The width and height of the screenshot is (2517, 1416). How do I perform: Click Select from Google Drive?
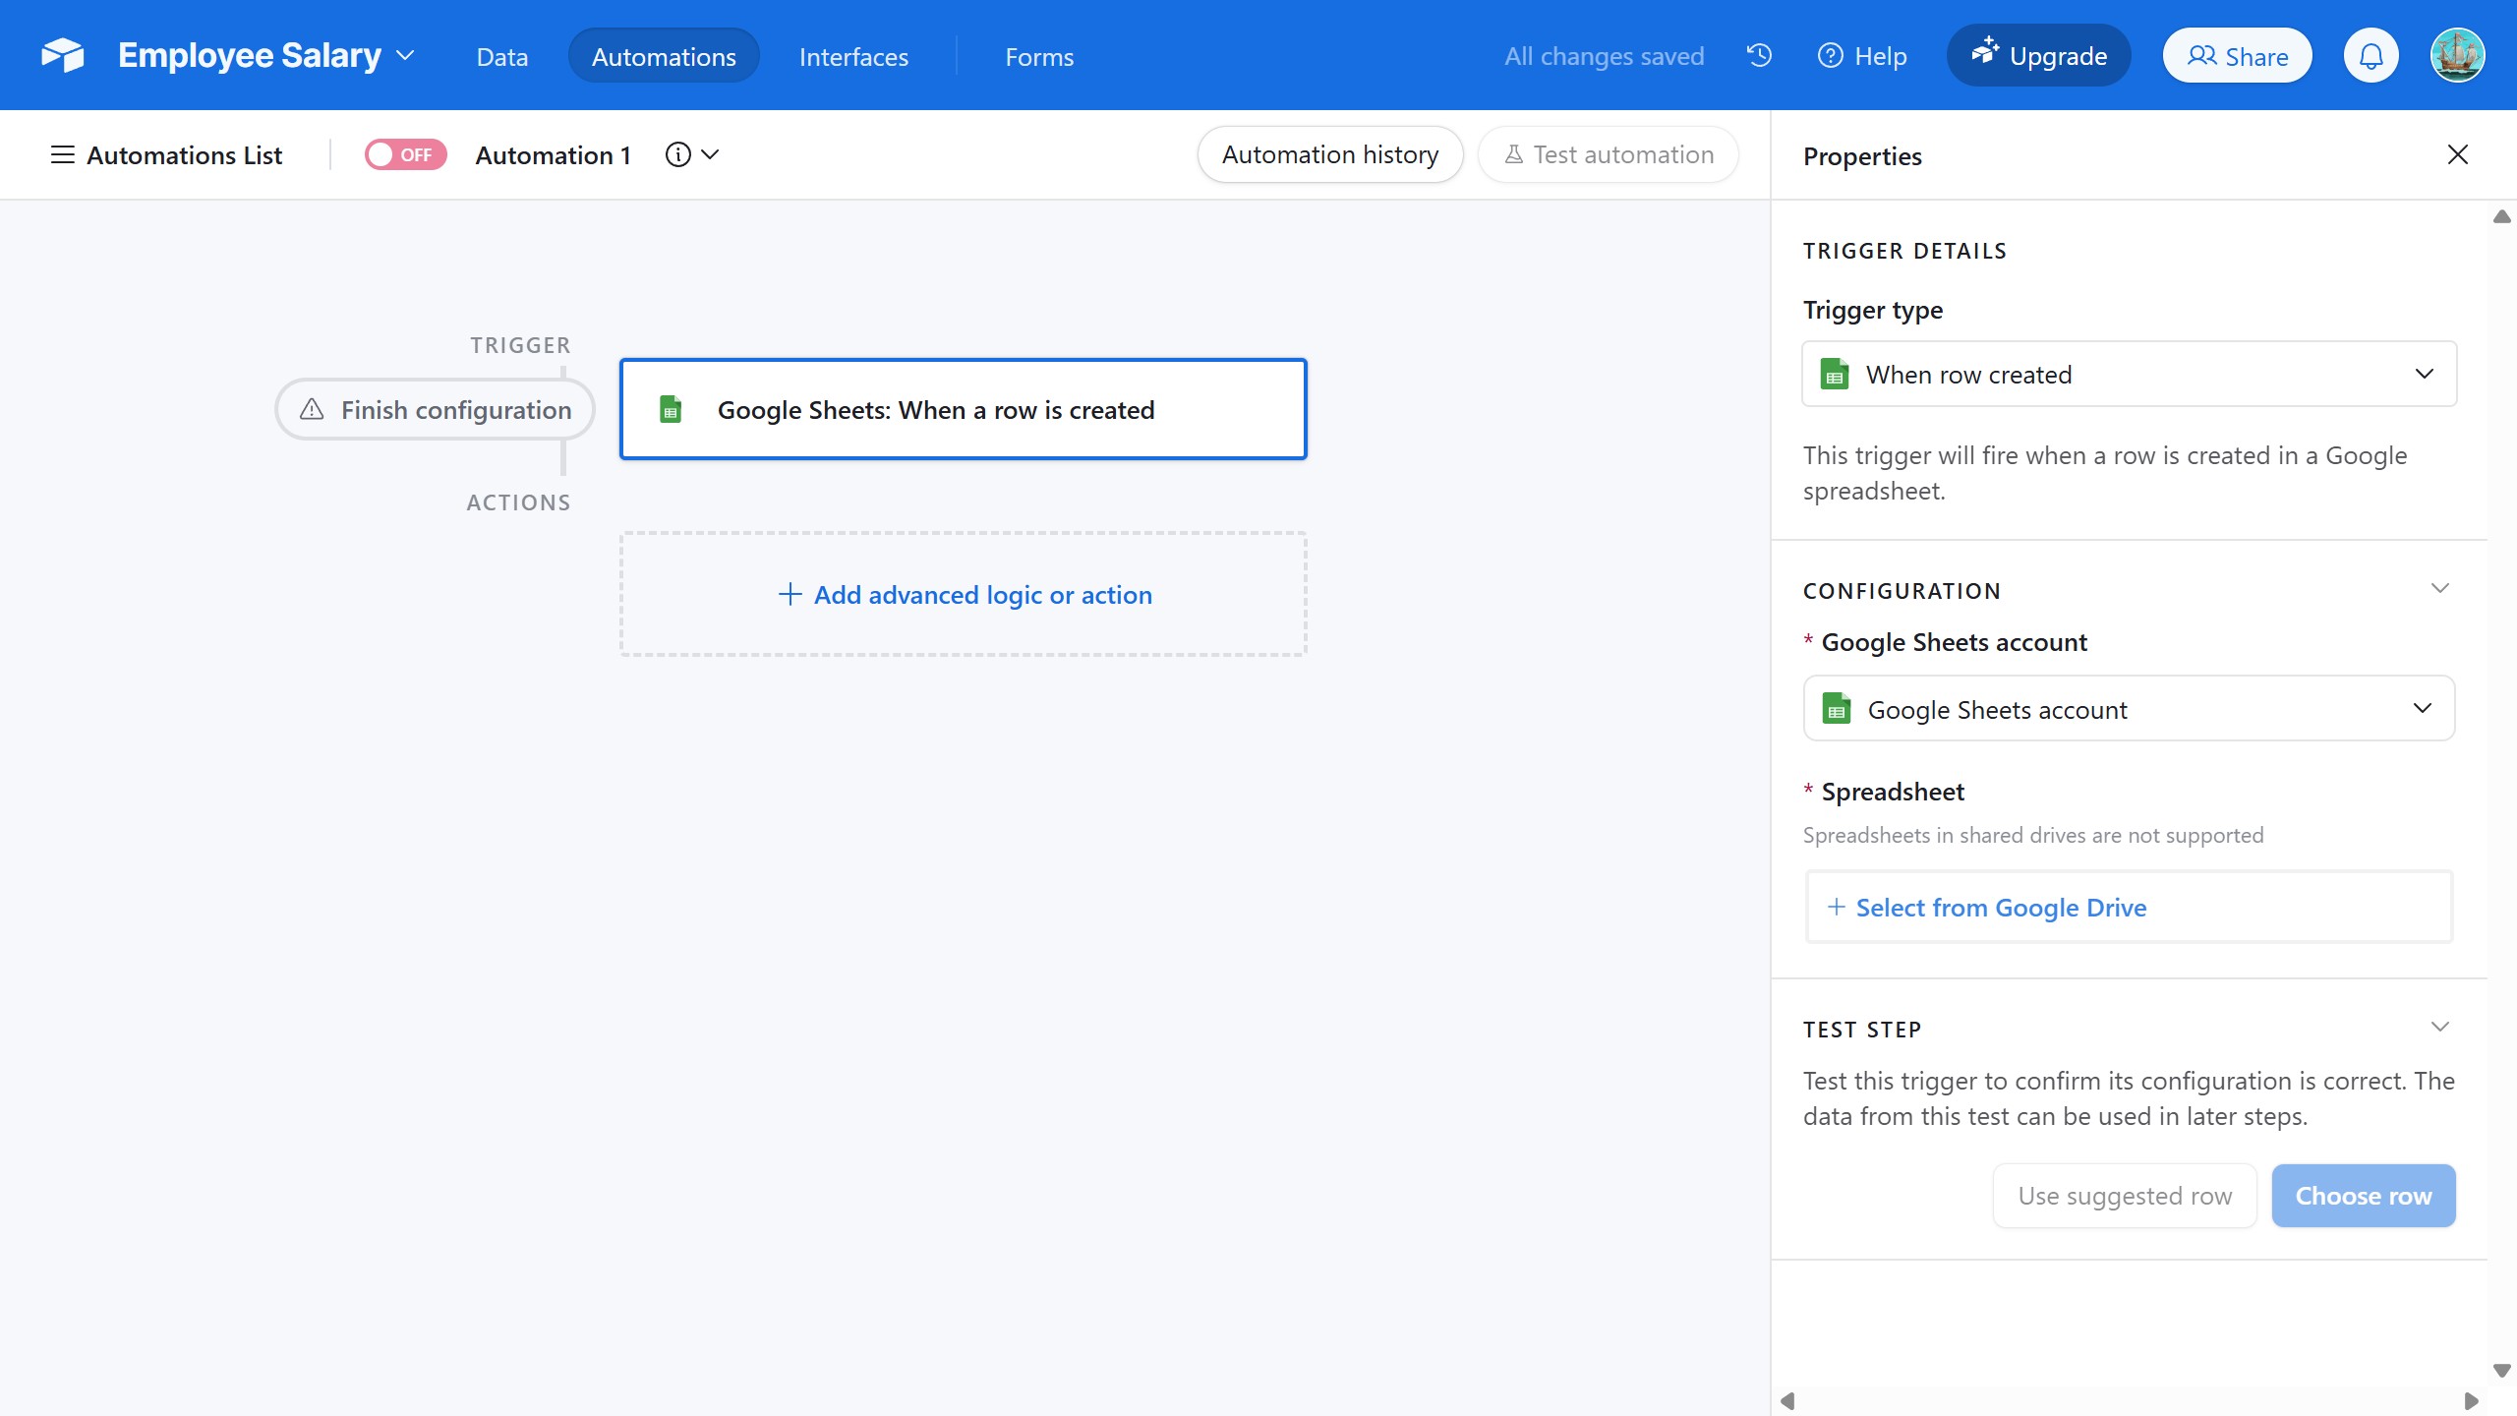2129,907
